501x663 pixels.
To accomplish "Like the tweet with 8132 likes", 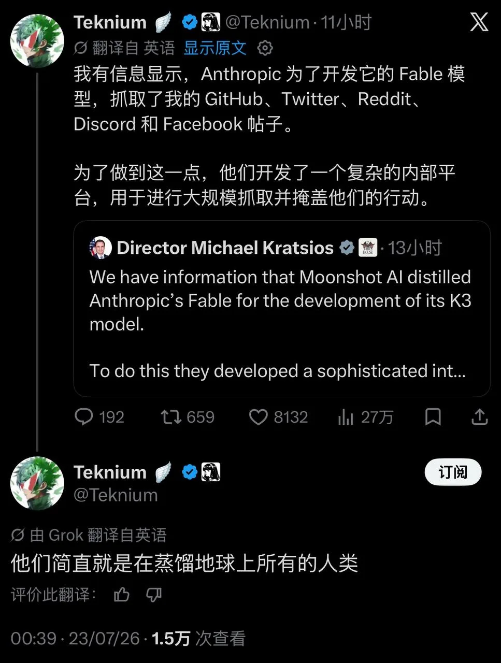I will click(x=259, y=416).
